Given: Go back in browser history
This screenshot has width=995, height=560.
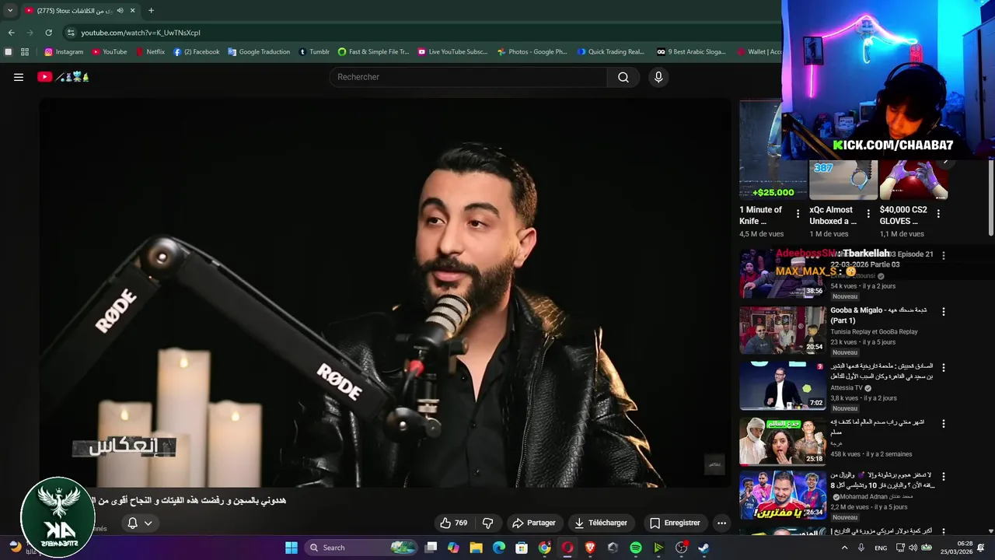Looking at the screenshot, I should [11, 33].
